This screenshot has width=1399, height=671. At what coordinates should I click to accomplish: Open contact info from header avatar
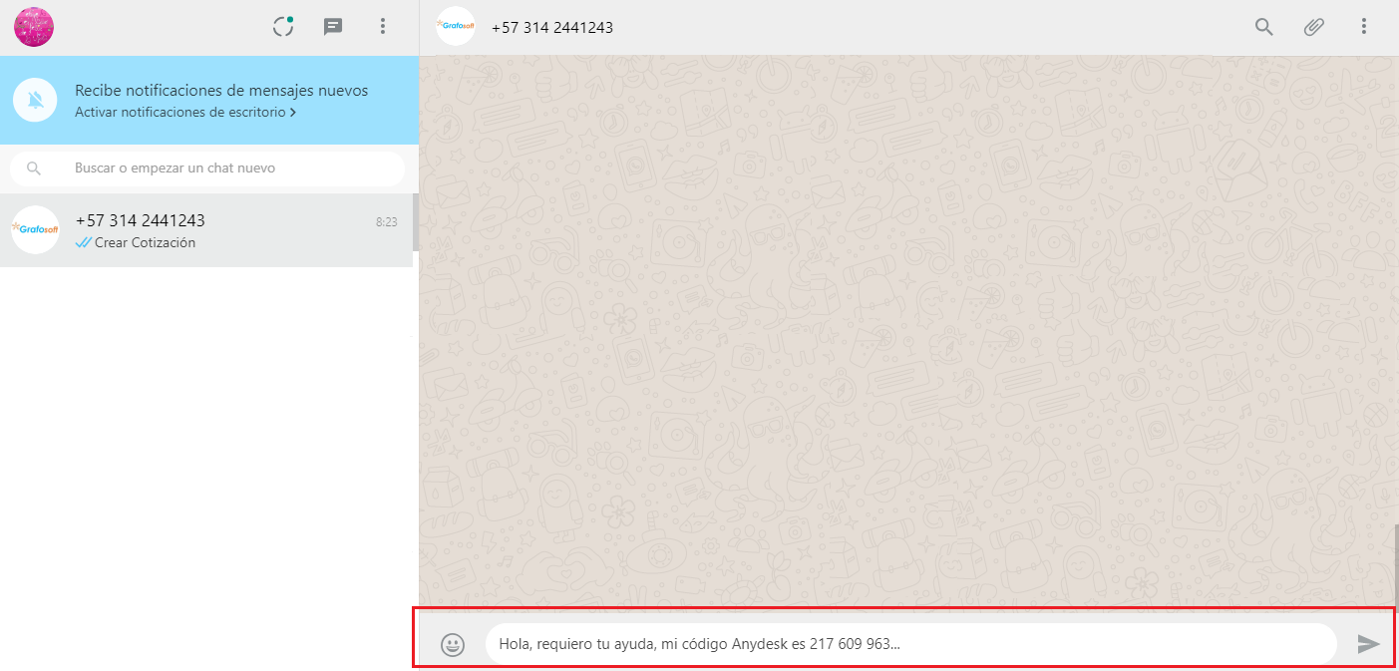456,27
